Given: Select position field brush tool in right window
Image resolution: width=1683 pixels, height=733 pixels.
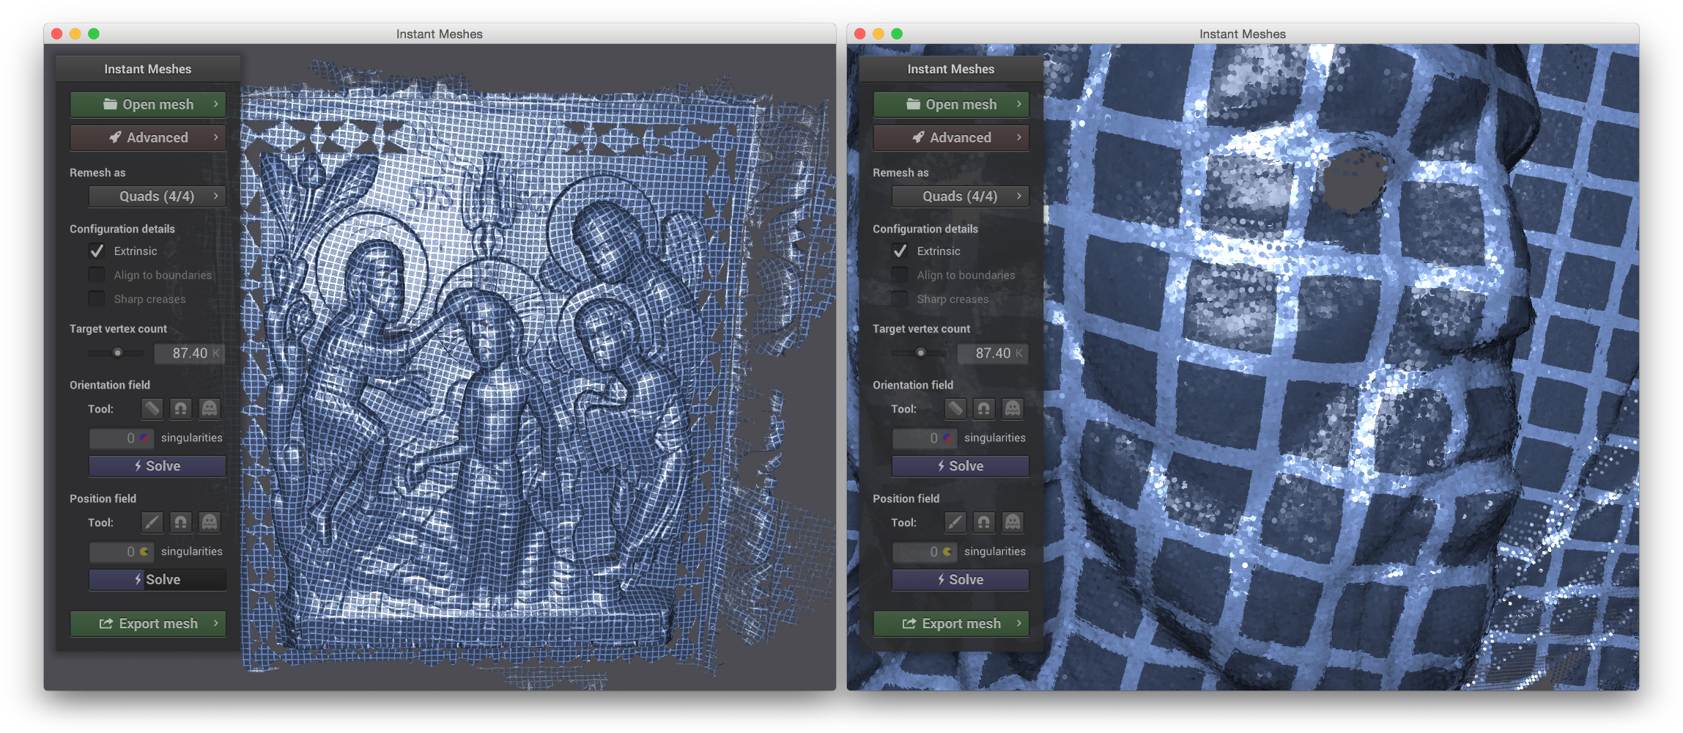Looking at the screenshot, I should 955,522.
